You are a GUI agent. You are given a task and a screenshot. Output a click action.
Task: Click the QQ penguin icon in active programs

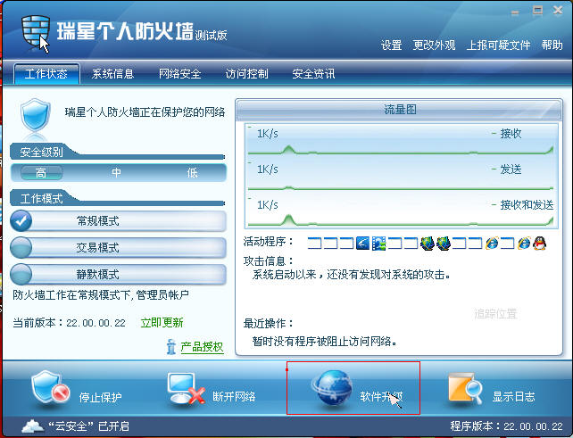(540, 243)
